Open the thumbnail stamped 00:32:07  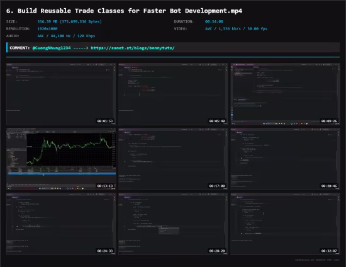285,224
